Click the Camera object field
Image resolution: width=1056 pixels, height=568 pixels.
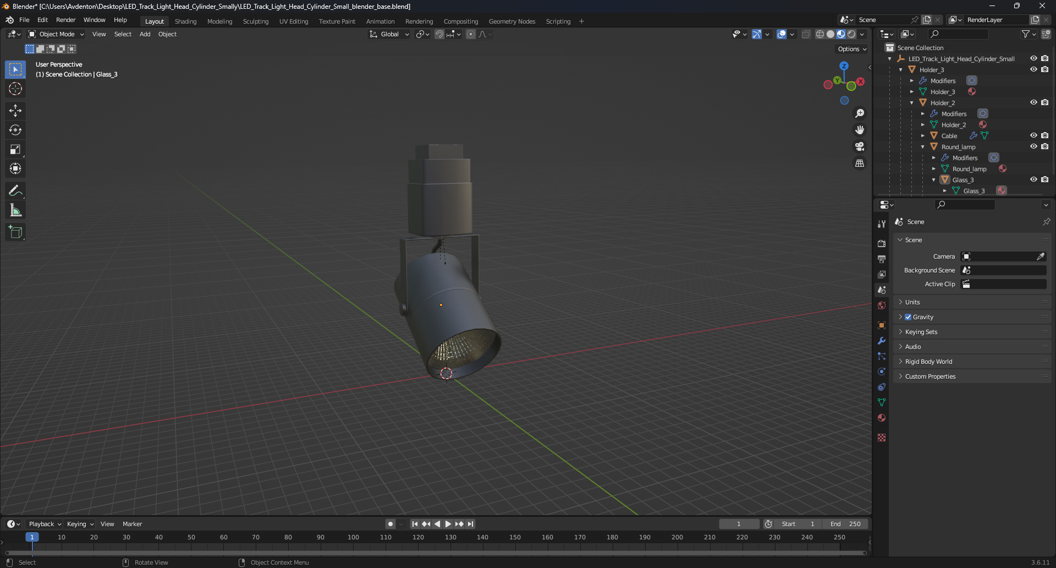coord(1004,256)
